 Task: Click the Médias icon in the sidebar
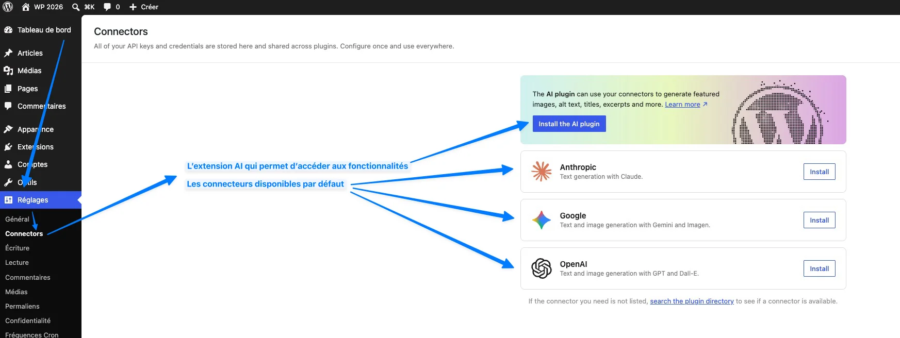(x=8, y=71)
